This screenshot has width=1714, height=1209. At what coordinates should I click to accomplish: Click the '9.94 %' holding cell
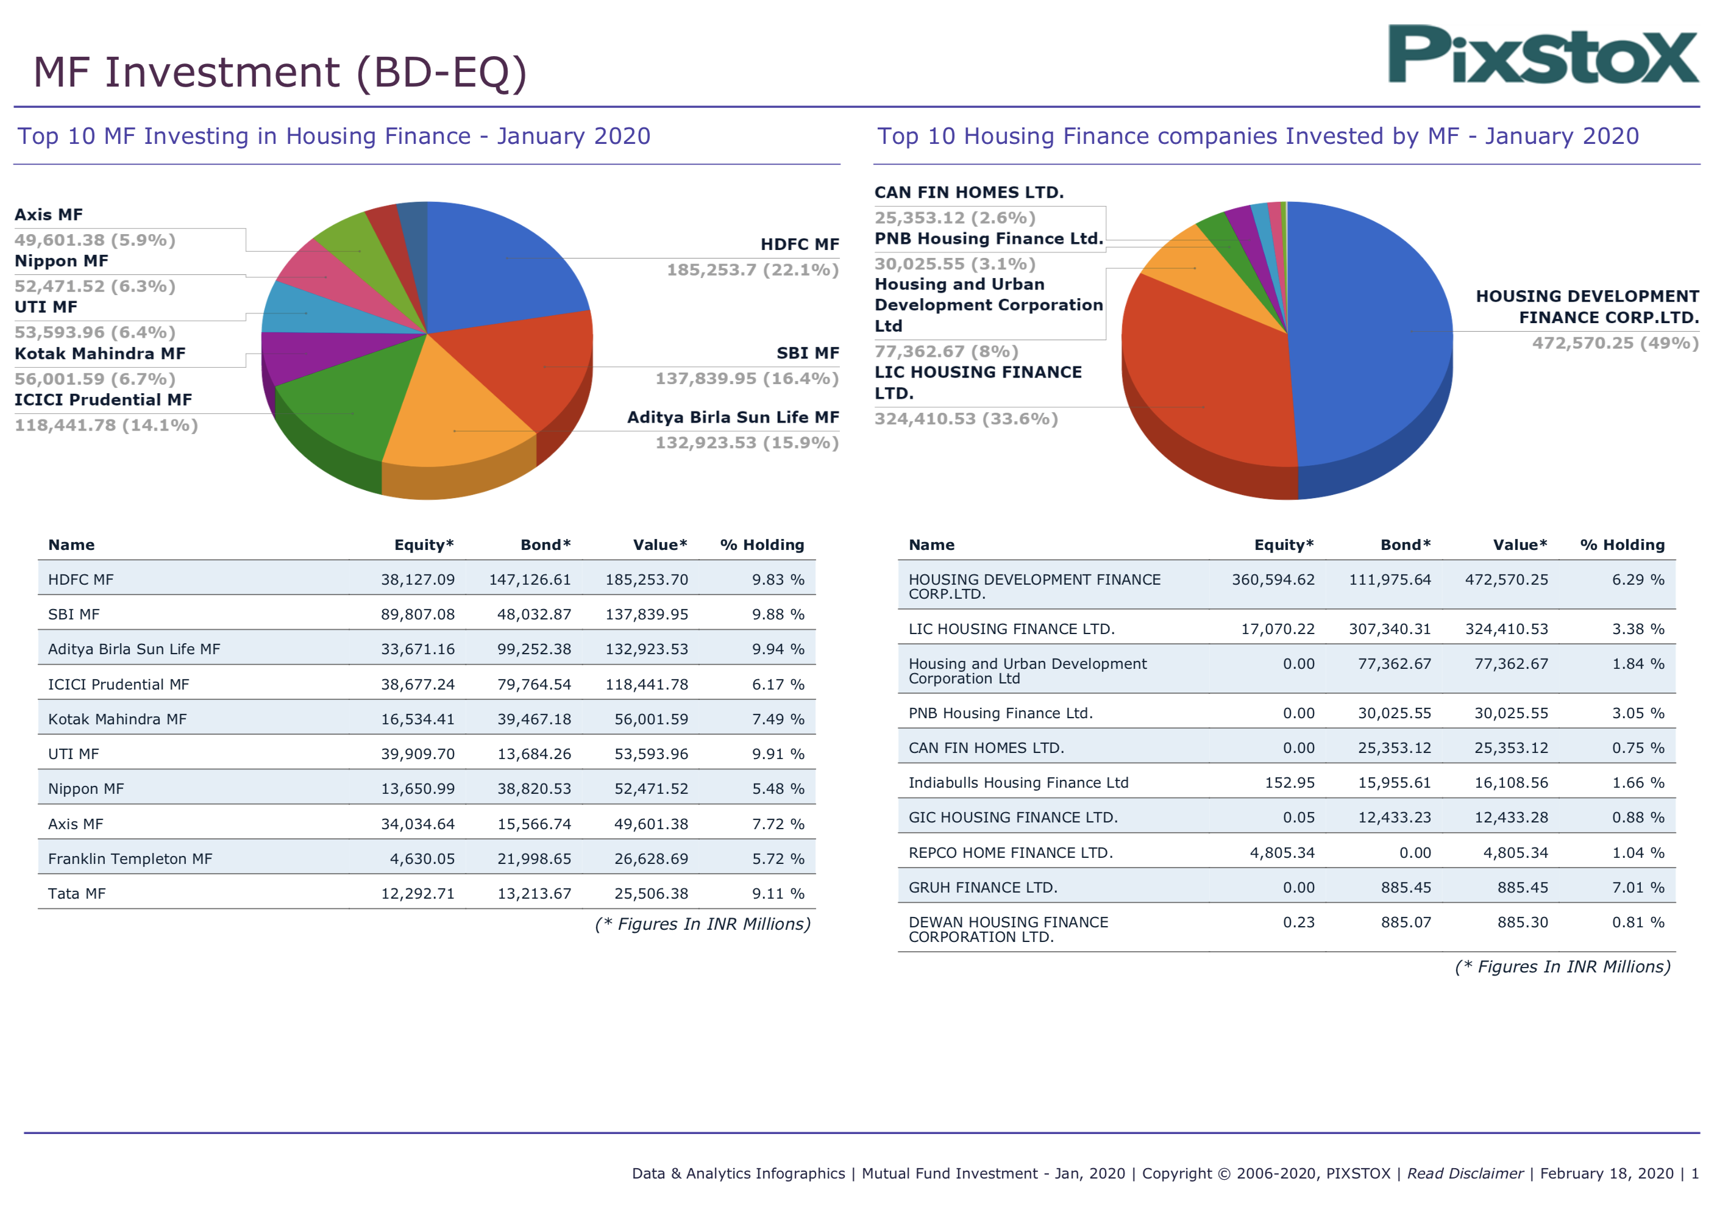click(x=778, y=649)
